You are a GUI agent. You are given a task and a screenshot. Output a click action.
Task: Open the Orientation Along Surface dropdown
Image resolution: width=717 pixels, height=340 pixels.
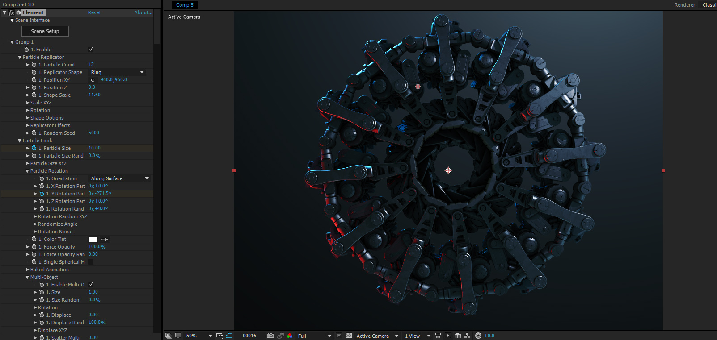click(x=120, y=178)
